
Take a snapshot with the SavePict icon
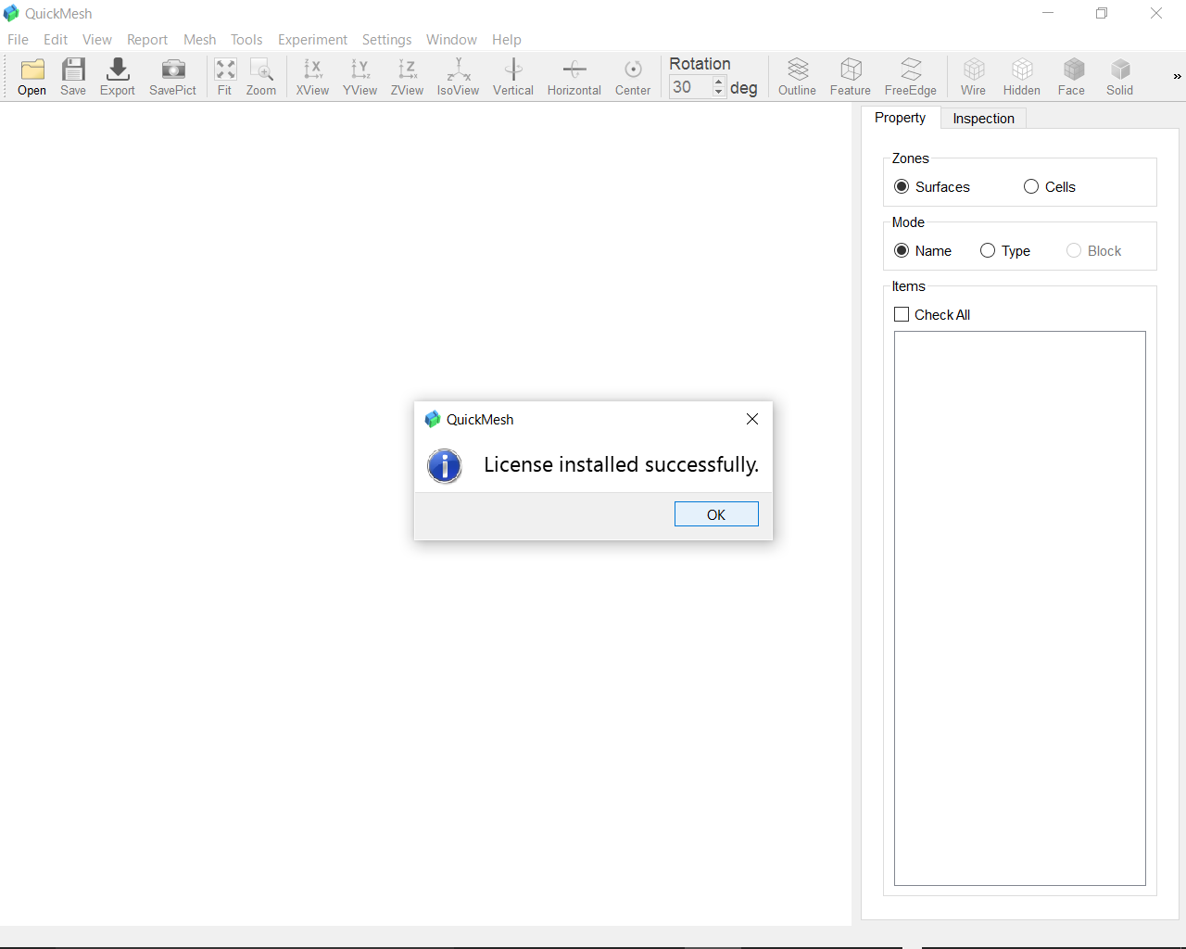(173, 76)
